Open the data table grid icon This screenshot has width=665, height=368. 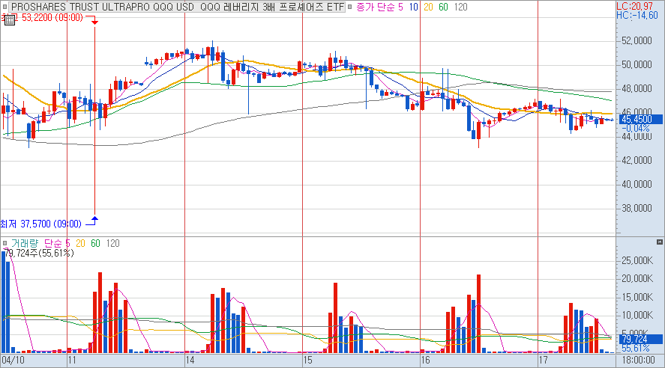[x=9, y=20]
